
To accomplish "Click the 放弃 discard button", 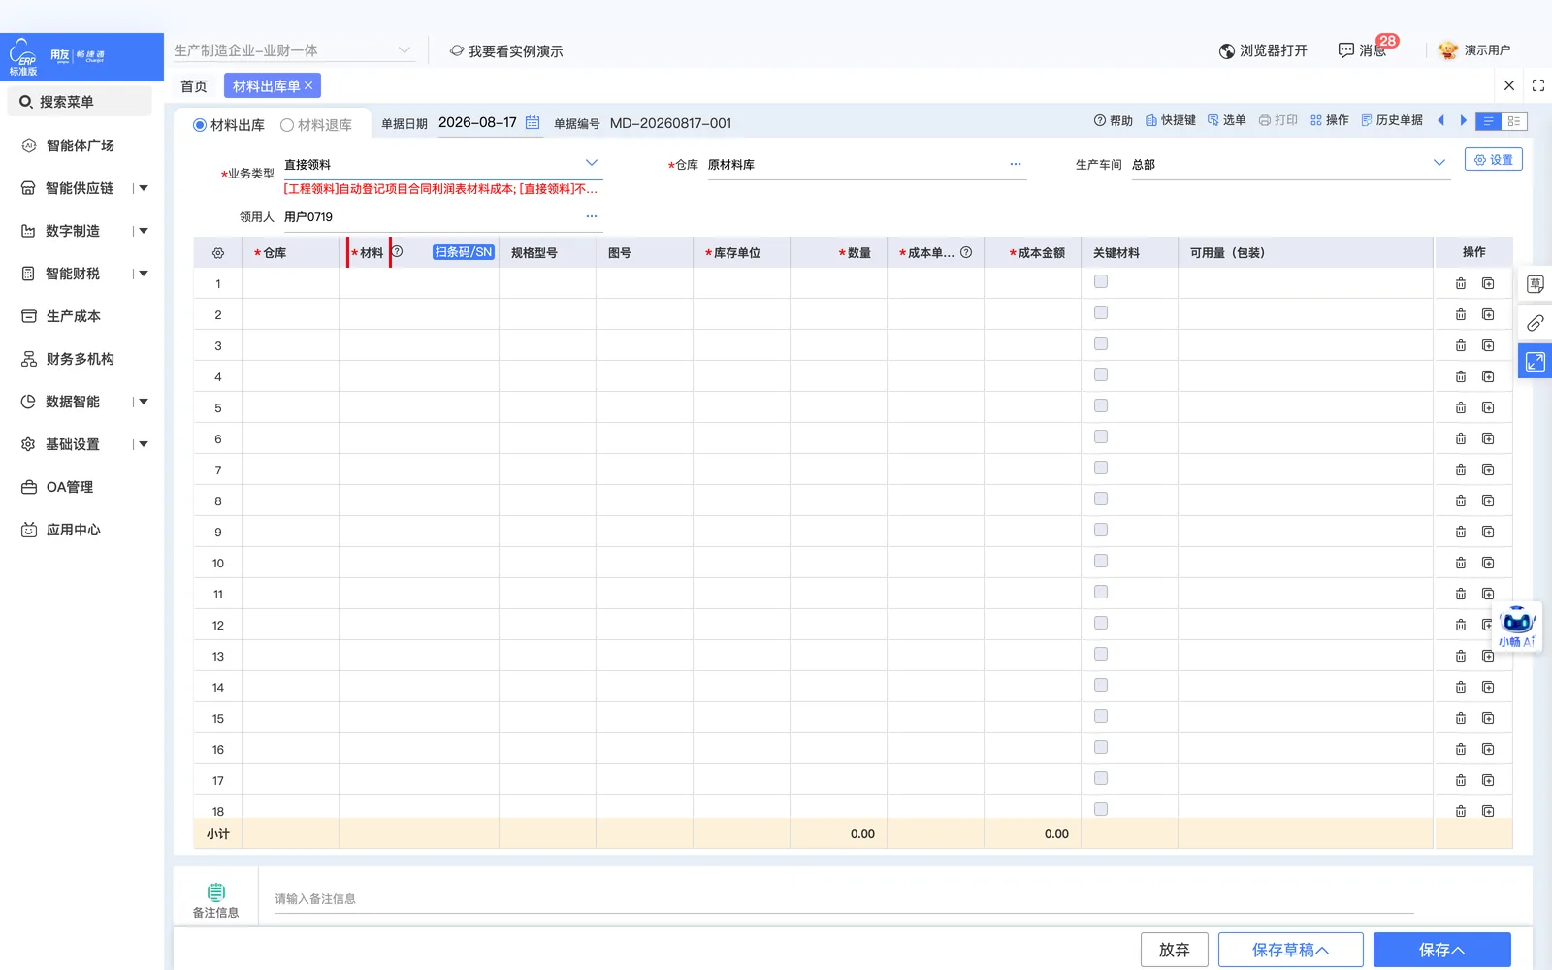I will coord(1174,950).
